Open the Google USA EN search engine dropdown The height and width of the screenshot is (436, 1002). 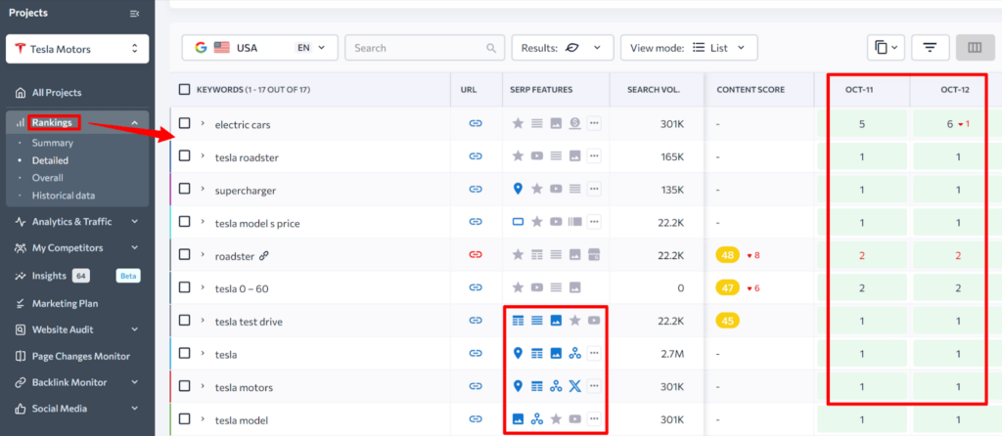coord(260,48)
